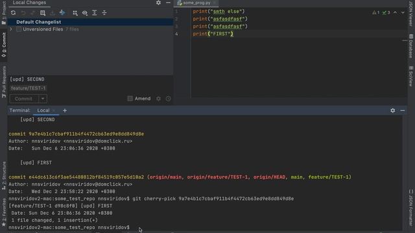Open the SciView side panel
The height and width of the screenshot is (233, 415).
tap(410, 76)
